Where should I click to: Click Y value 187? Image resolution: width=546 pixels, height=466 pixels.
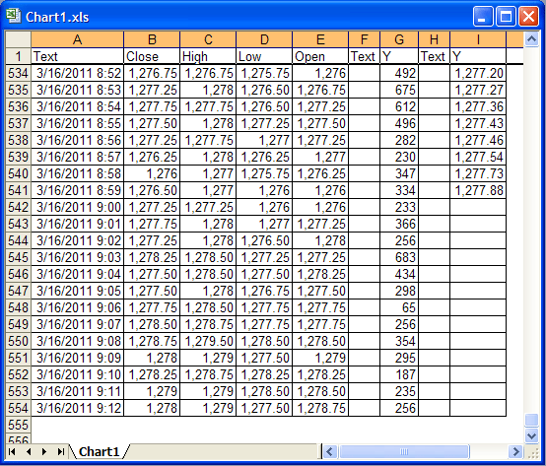[x=399, y=374]
